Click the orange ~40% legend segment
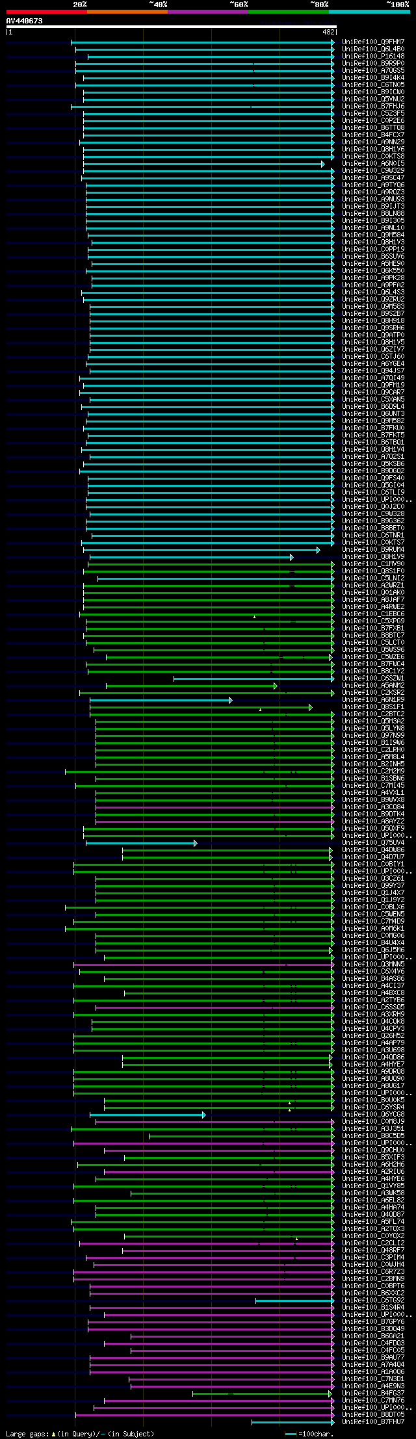 point(127,12)
